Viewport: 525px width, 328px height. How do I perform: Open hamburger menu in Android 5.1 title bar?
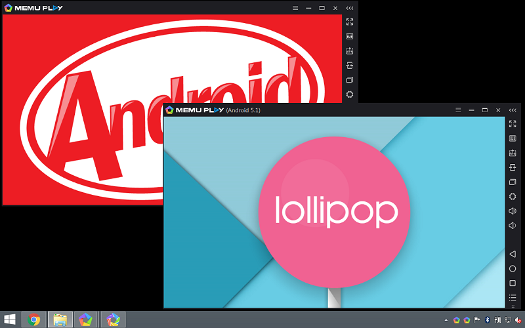point(457,110)
